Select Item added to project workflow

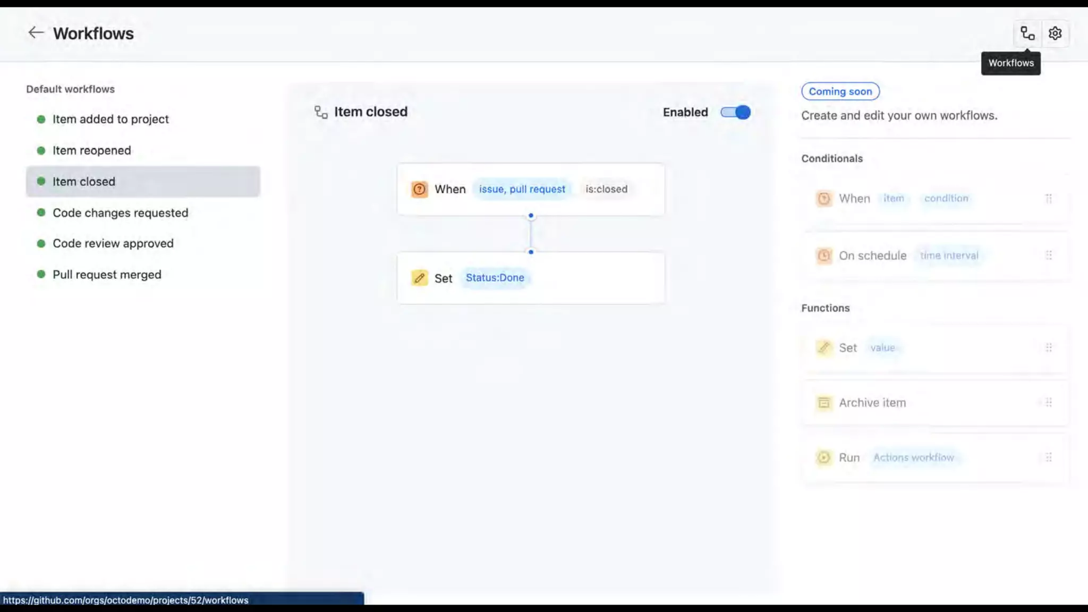pyautogui.click(x=110, y=119)
